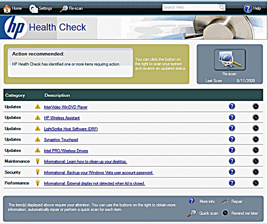The image size is (268, 224).
Task: Open Help with the question mark icon
Action: click(x=248, y=8)
